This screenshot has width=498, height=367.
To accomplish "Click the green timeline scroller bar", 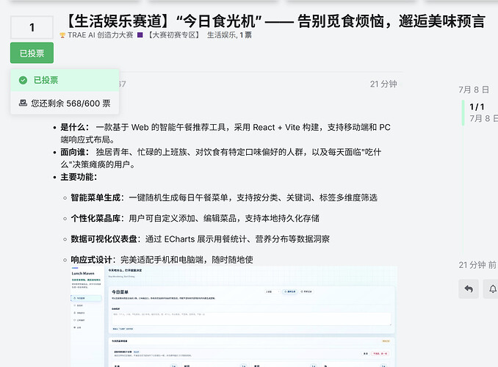I will click(463, 112).
